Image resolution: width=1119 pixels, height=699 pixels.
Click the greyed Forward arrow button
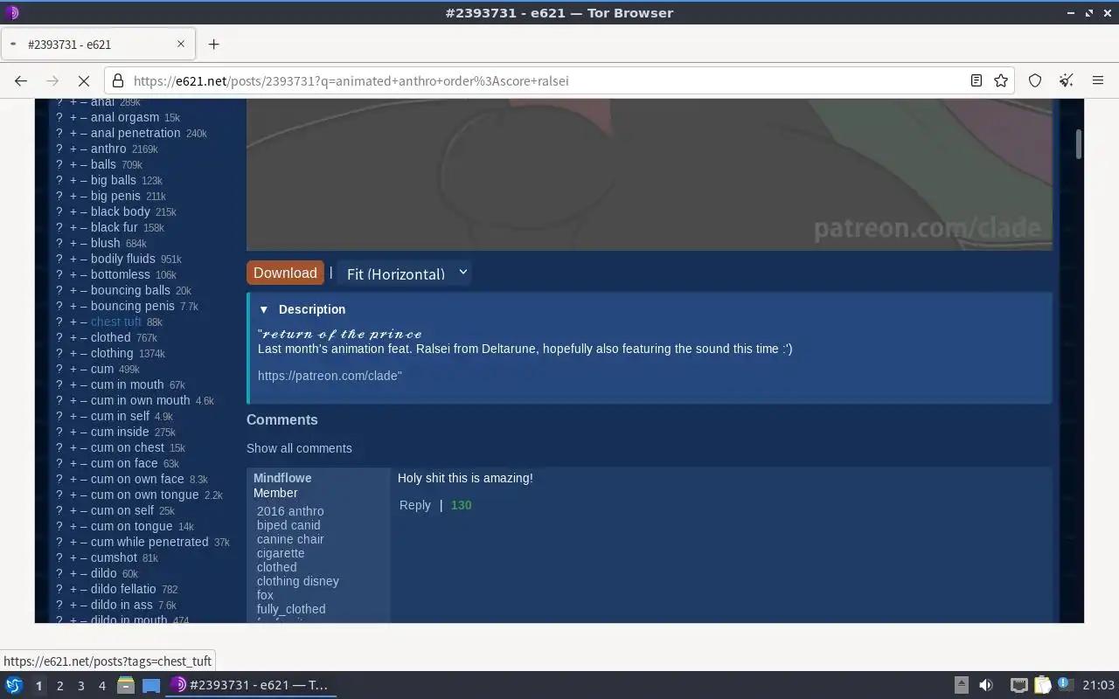(x=52, y=80)
